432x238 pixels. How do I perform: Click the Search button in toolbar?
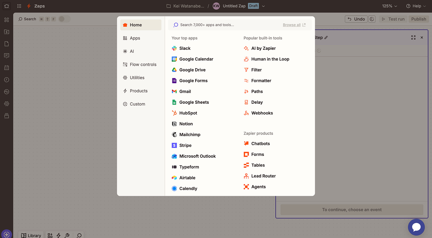coord(27,19)
